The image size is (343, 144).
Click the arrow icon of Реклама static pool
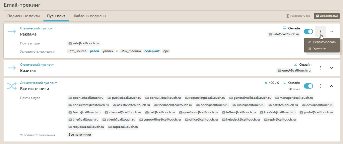click(12, 32)
